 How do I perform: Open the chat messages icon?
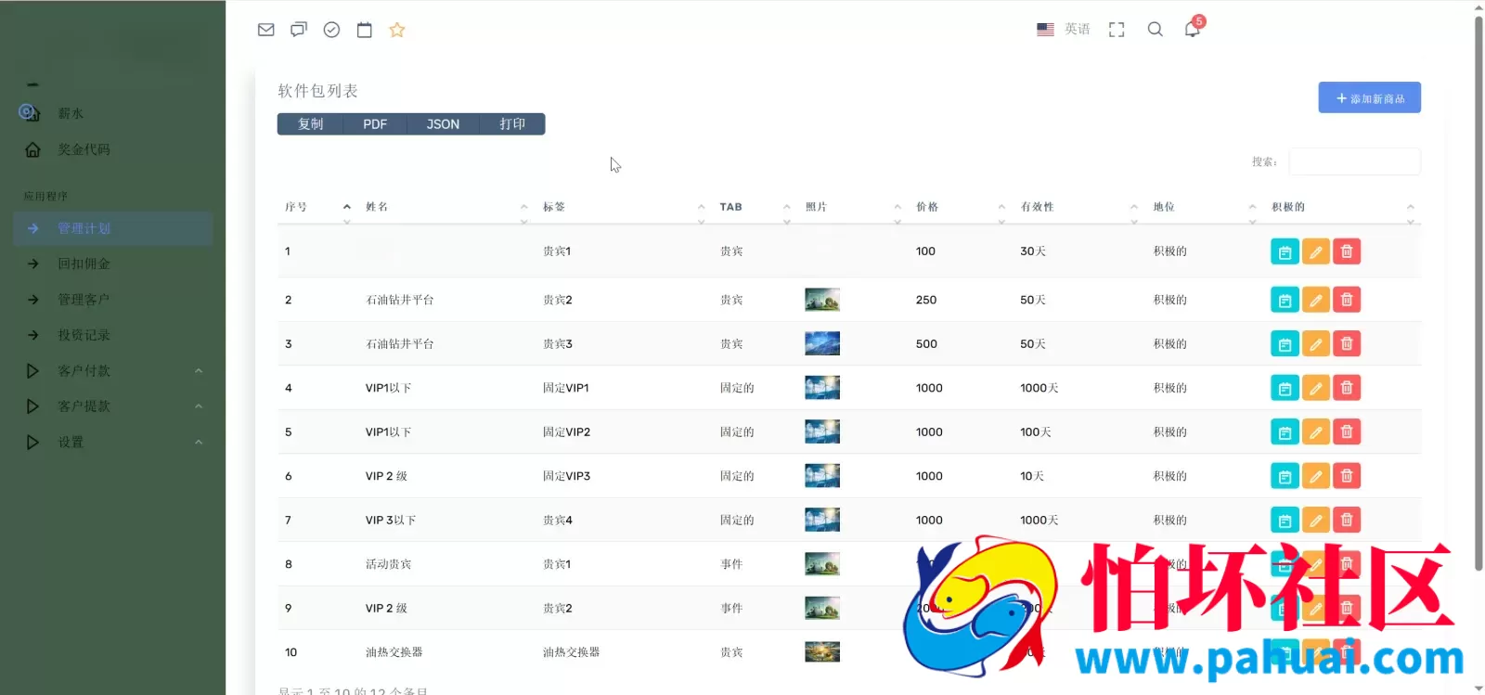299,30
